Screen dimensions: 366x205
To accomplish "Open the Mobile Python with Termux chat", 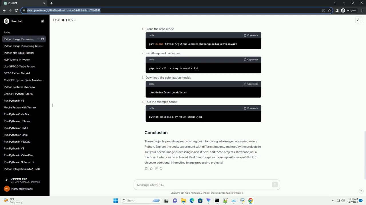I will pos(24,107).
